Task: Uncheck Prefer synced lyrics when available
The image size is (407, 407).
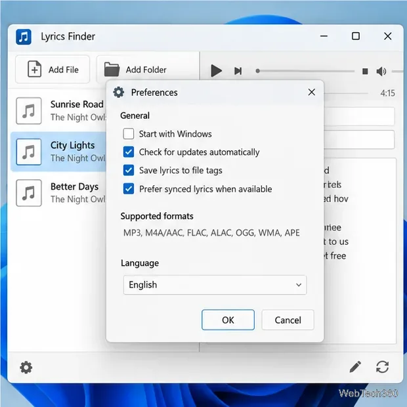Action: coord(129,189)
